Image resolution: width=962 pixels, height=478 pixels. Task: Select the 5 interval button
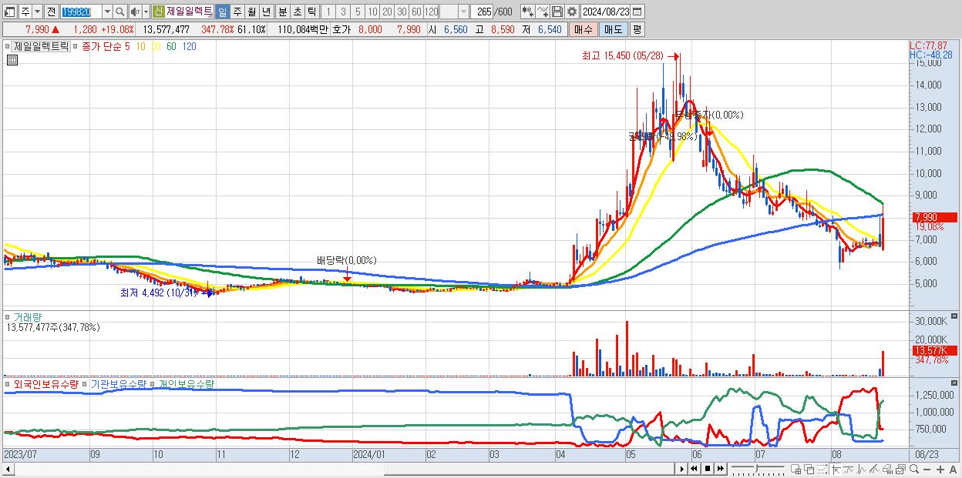point(358,12)
